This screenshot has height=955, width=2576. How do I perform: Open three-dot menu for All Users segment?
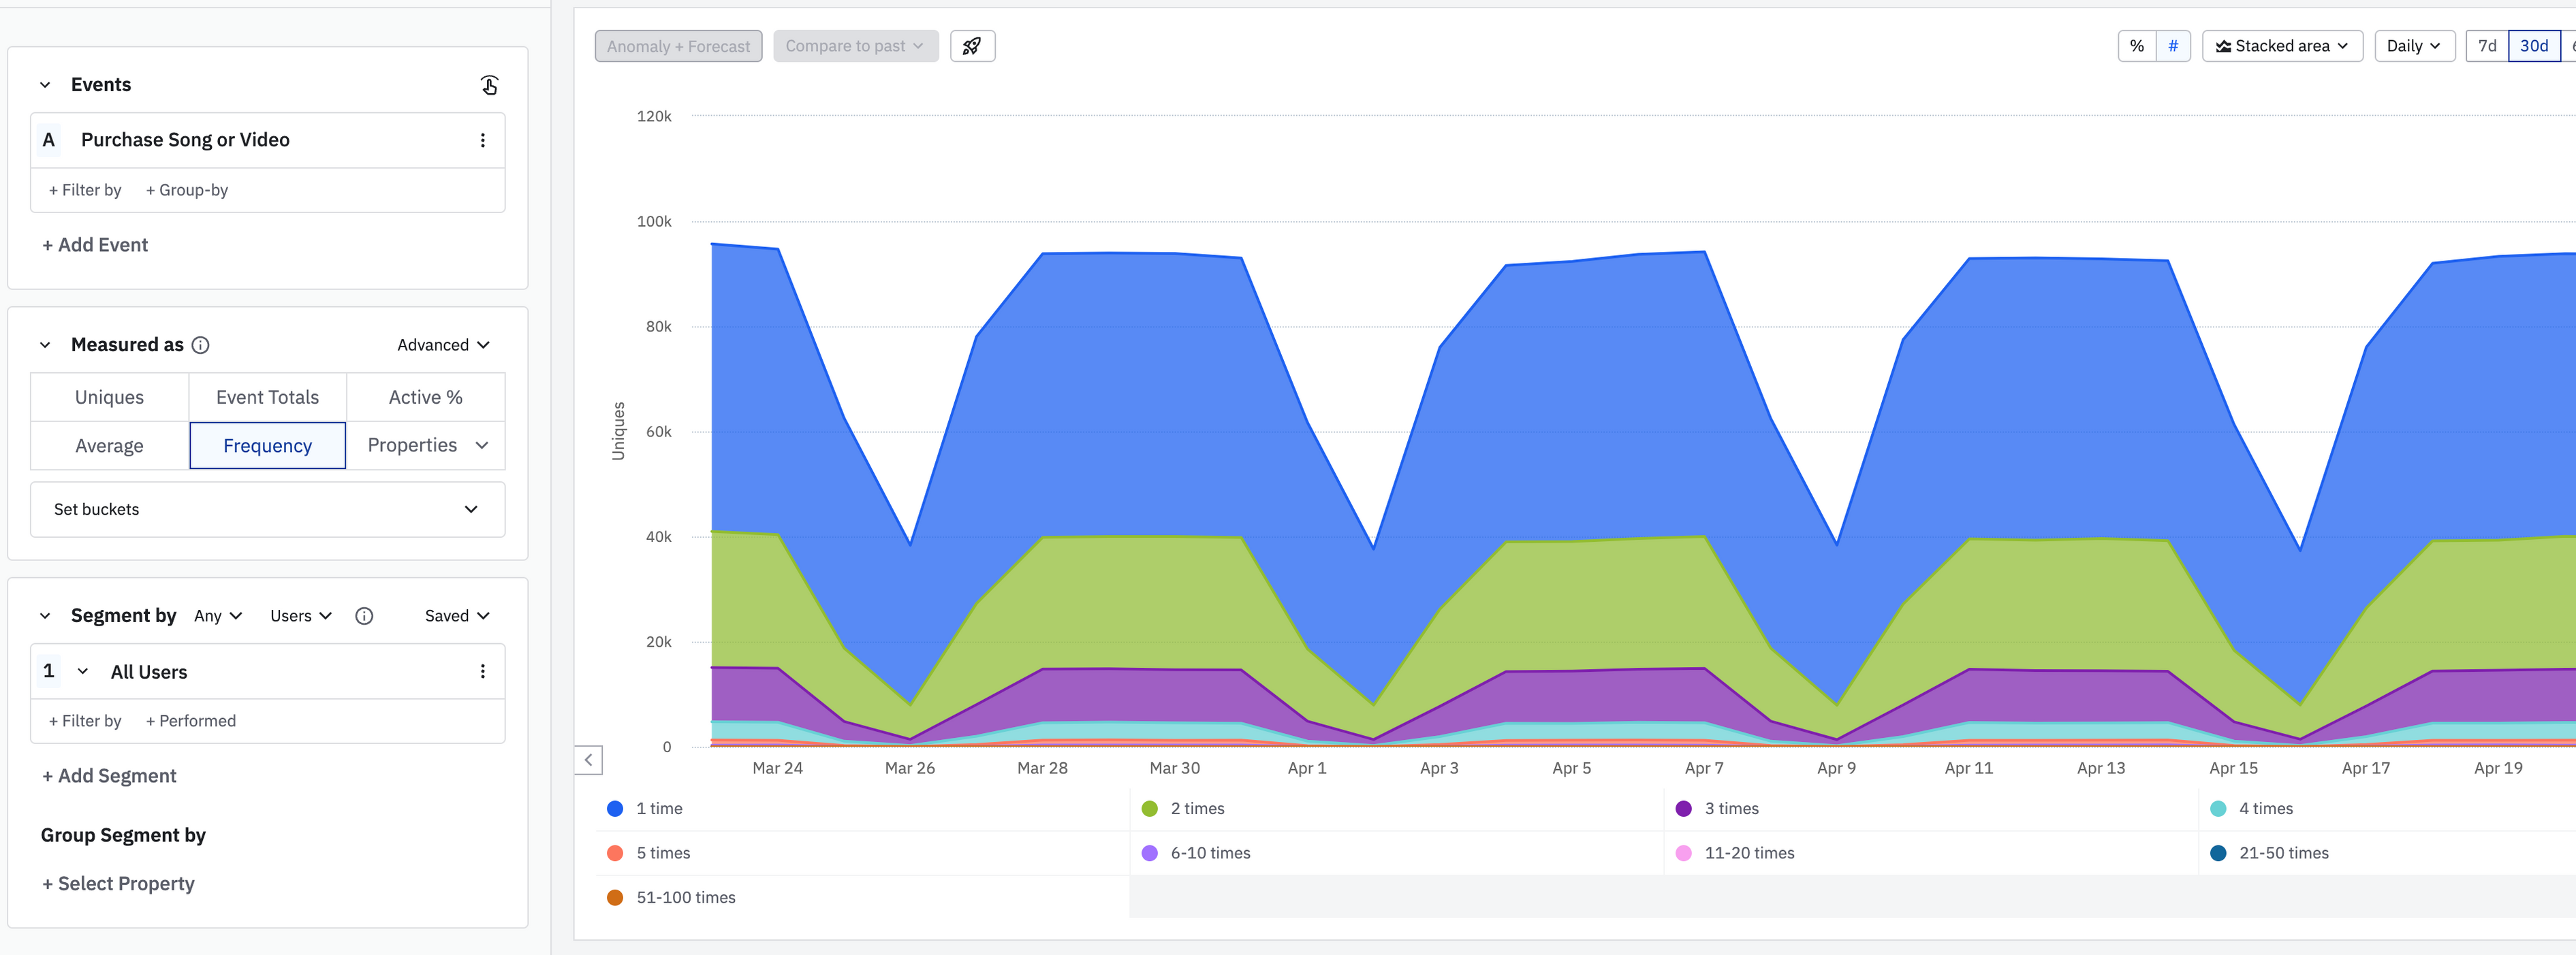pyautogui.click(x=482, y=671)
